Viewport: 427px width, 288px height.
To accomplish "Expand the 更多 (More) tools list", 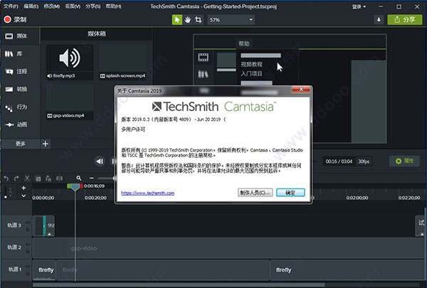I will click(x=21, y=144).
